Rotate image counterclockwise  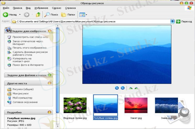click(x=136, y=88)
